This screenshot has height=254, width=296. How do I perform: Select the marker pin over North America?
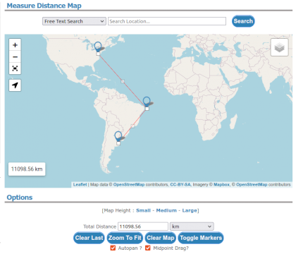click(98, 47)
